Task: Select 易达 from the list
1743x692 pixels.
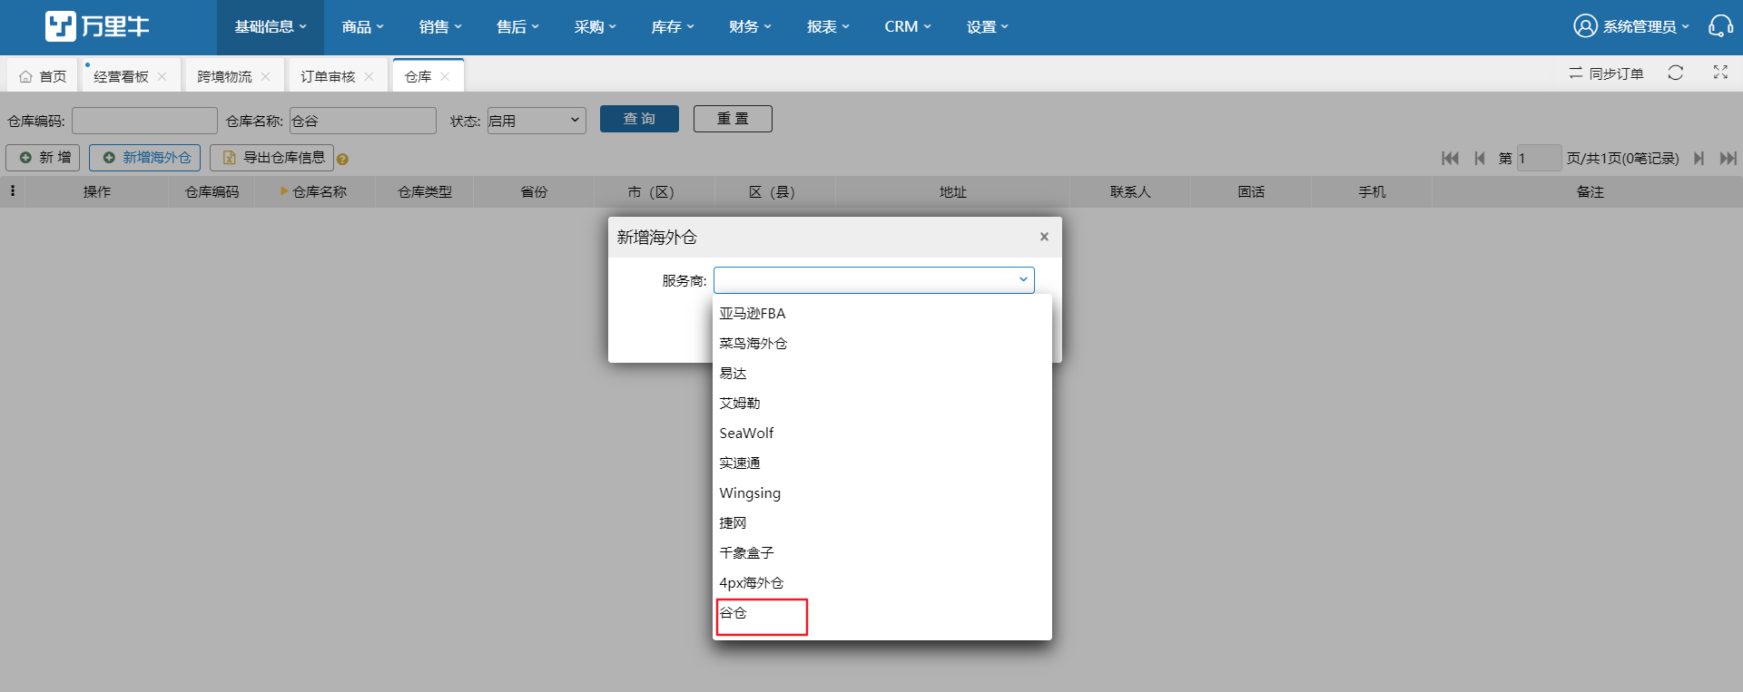Action: pyautogui.click(x=882, y=373)
